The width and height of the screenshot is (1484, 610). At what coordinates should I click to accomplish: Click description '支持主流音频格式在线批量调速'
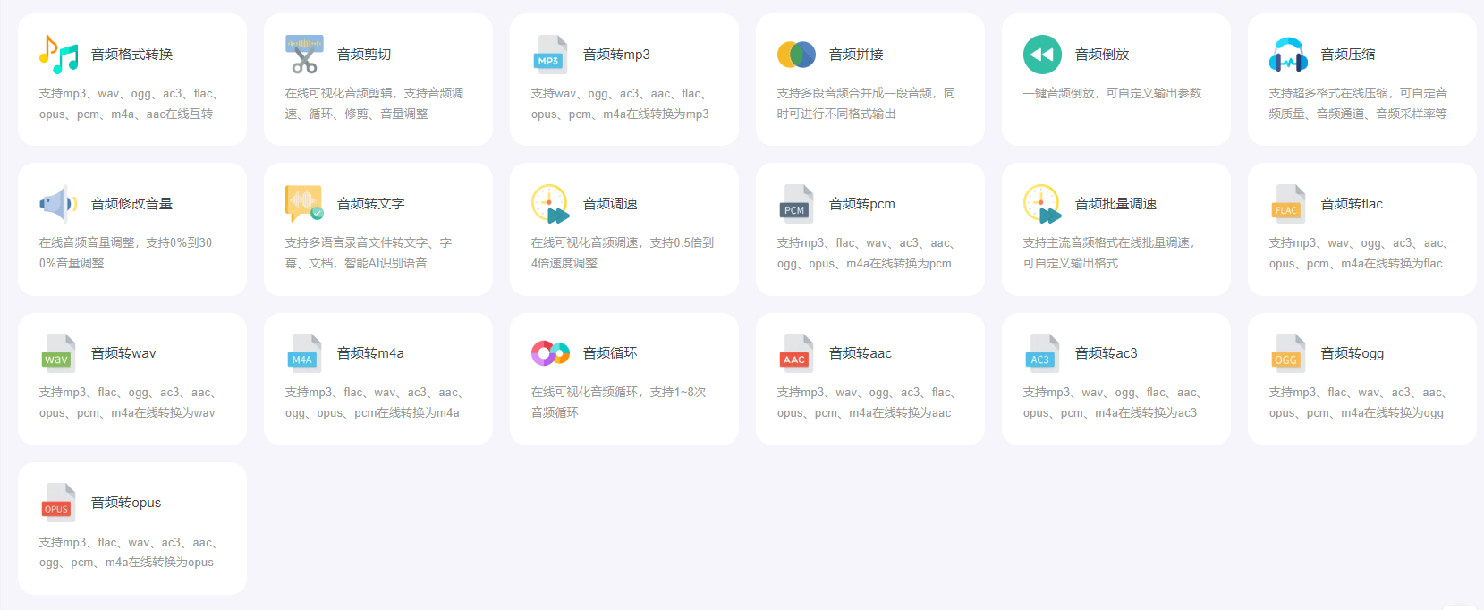(x=1106, y=242)
